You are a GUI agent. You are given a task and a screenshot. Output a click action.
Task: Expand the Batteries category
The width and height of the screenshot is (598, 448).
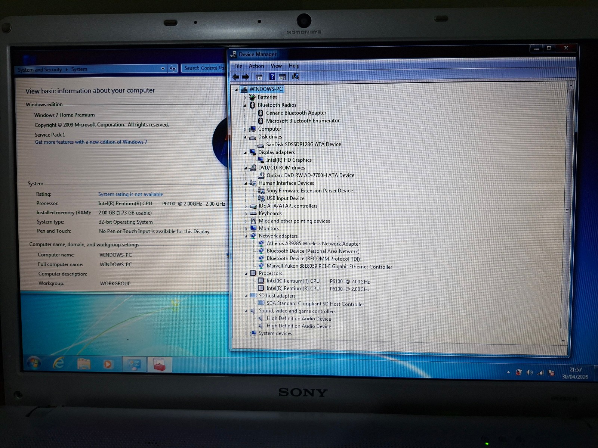(245, 98)
